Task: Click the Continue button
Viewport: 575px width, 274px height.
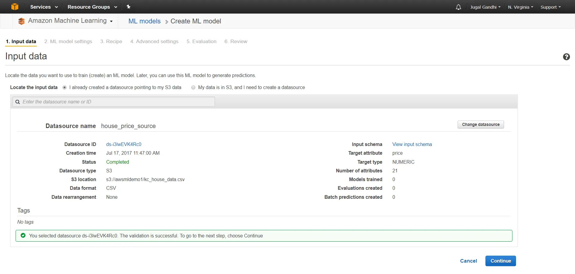Action: [500, 261]
